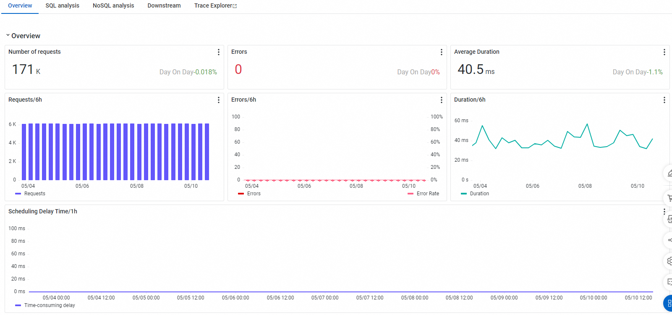Open the settings gear floating icon
The image size is (672, 315).
[x=669, y=261]
